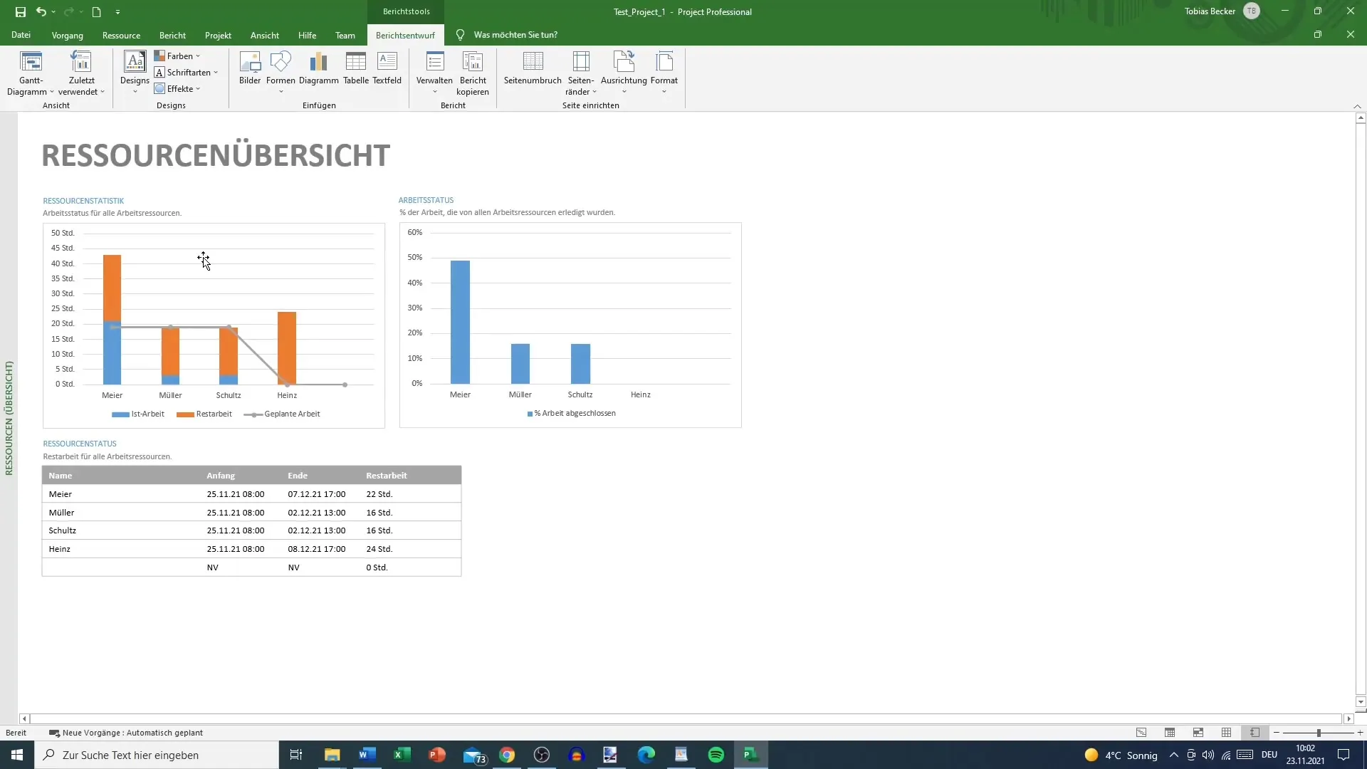
Task: Open the Verwalten report manager icon
Action: click(434, 63)
